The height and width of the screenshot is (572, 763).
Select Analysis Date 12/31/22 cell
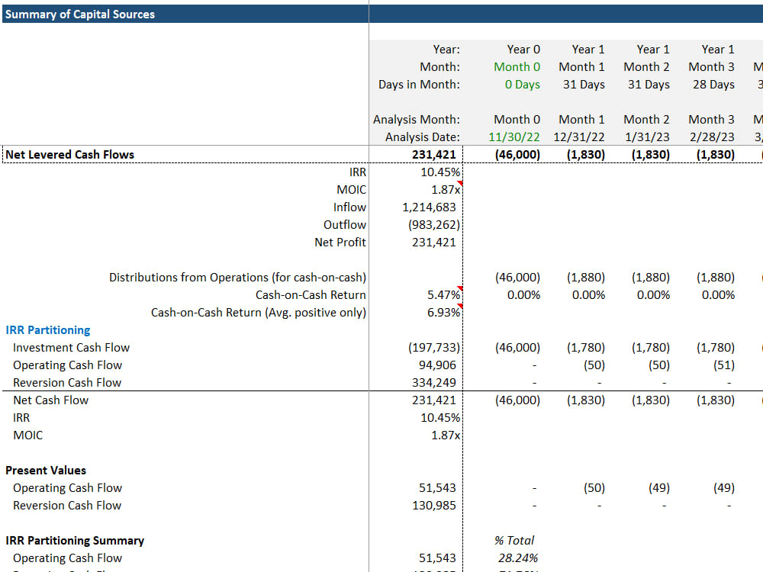point(578,137)
